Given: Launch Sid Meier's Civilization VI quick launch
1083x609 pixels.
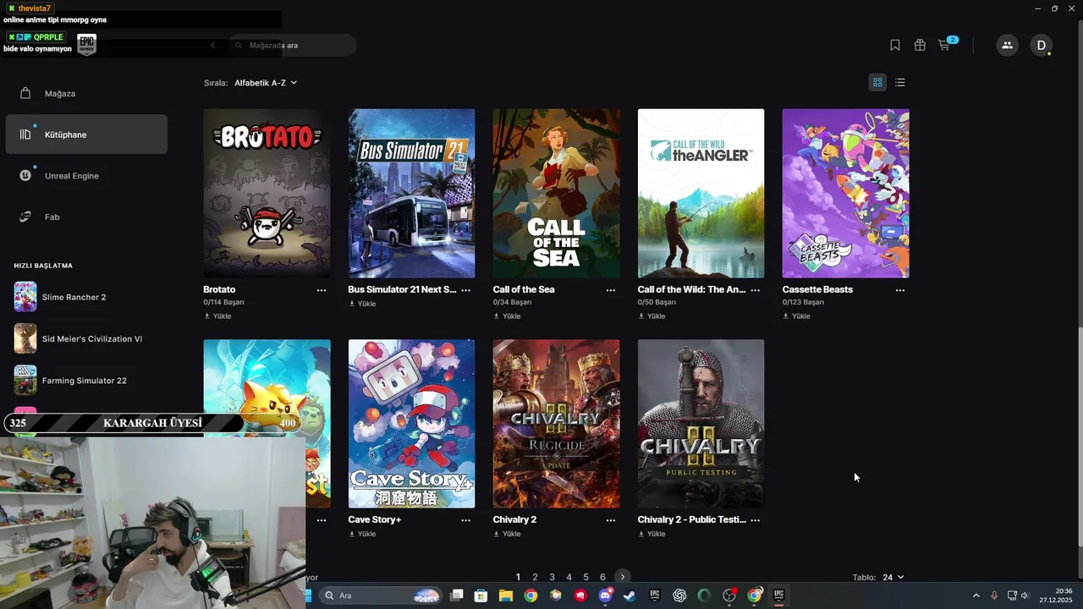Looking at the screenshot, I should pos(86,338).
